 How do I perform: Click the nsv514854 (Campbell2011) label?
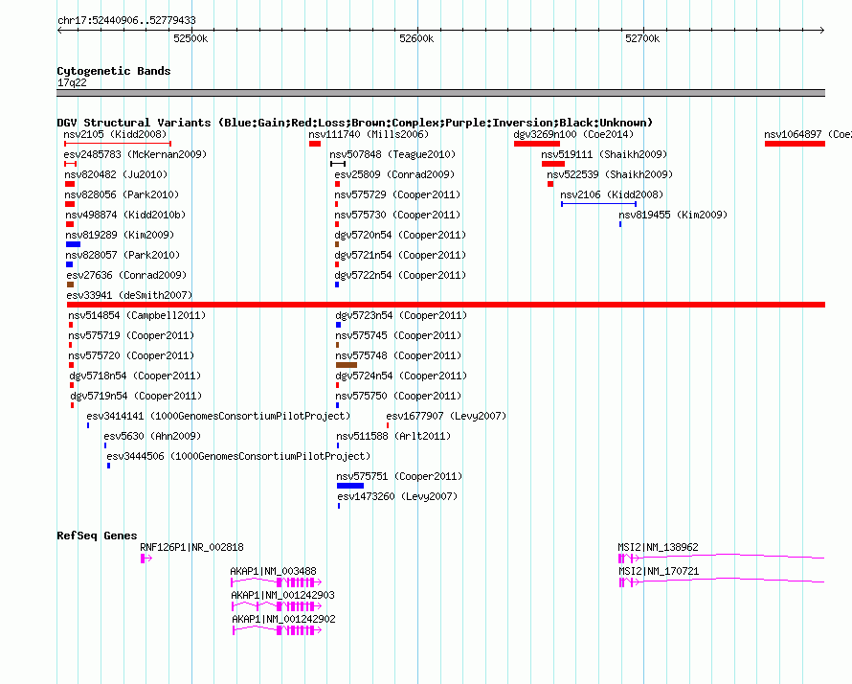coord(137,315)
